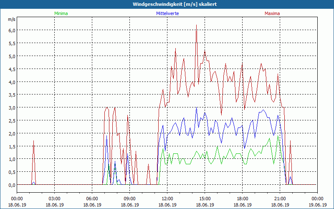The image size is (334, 209).
Task: Click the 6,0 y-axis value
Action: pos(12,30)
